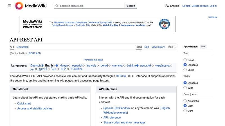Open the language translate icon
Screen dimensions: 225x126
pyautogui.click(x=167, y=6)
